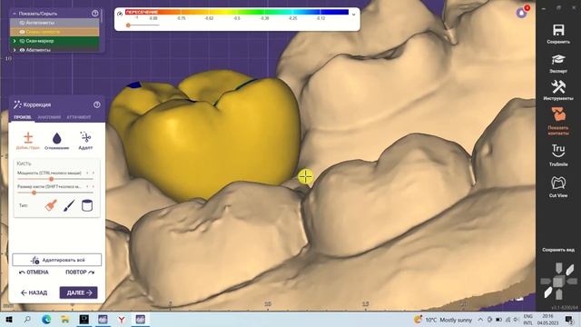Activate Cut View

pos(558,186)
